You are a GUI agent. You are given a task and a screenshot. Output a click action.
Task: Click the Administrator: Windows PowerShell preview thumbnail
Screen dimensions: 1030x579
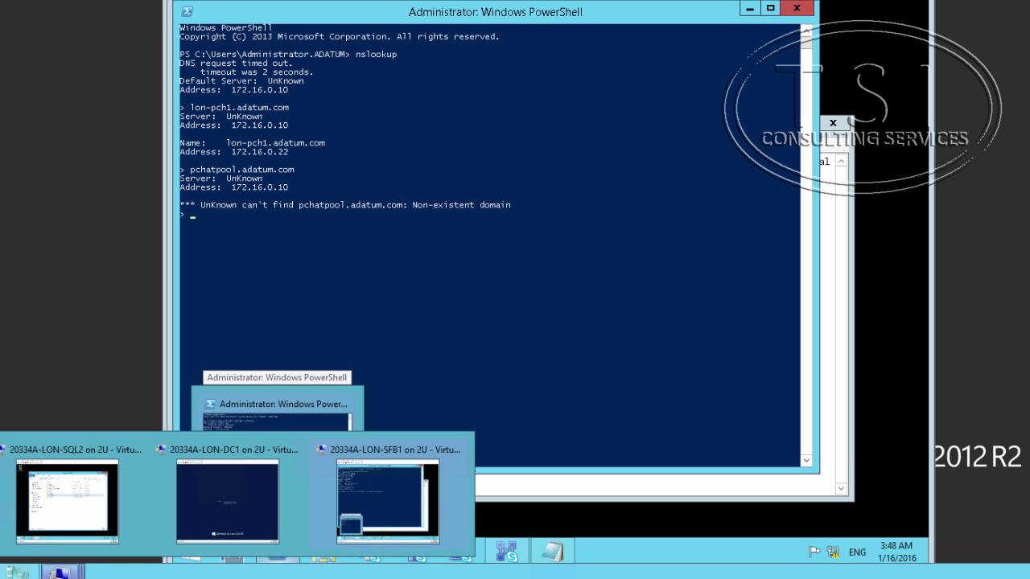278,422
